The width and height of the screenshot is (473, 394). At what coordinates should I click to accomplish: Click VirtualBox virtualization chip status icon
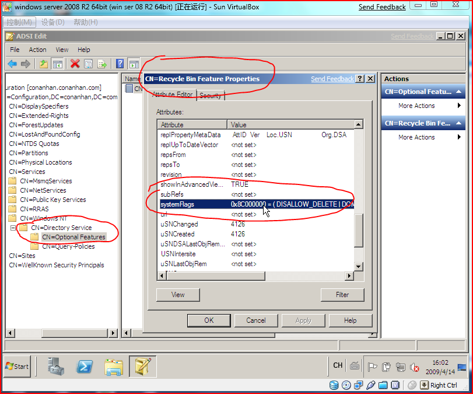395,385
